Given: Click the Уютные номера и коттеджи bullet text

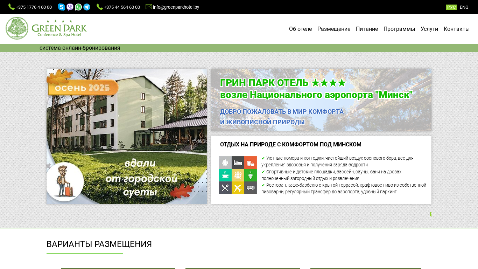Looking at the screenshot, I should [x=337, y=161].
